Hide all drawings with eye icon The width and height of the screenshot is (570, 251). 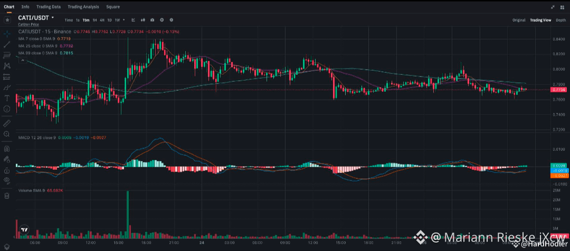click(x=7, y=180)
